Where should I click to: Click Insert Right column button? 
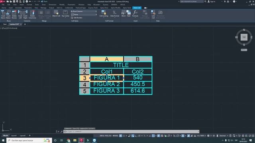pos(25,14)
